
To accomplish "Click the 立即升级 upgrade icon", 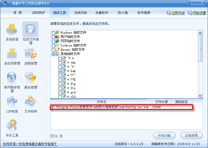I will [x=169, y=13].
